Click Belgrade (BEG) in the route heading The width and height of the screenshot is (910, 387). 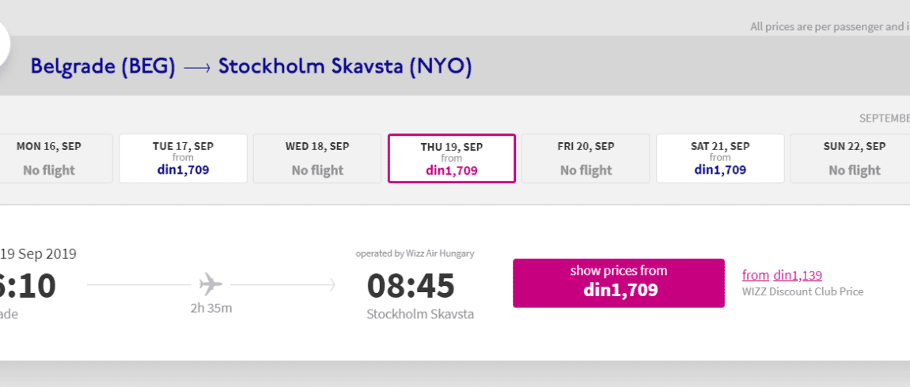pos(103,67)
